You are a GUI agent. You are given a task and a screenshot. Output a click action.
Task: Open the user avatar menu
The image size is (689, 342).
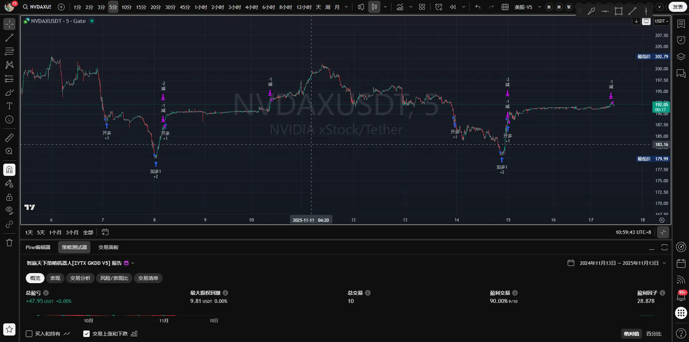(x=10, y=6)
